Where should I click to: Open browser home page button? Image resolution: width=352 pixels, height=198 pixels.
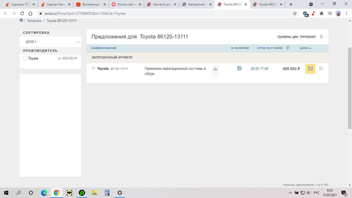coord(31,13)
